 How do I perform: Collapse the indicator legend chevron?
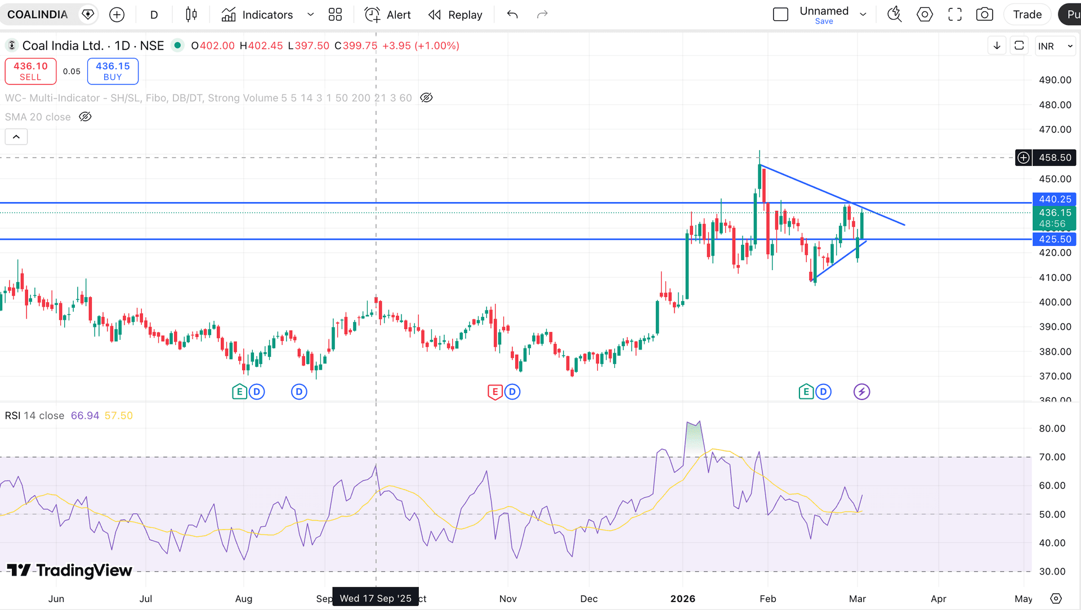[x=16, y=137]
